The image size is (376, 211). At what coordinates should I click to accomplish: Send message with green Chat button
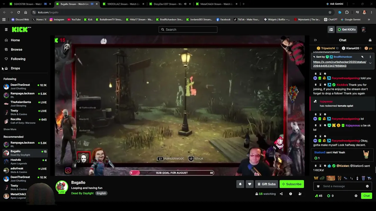[x=366, y=196]
